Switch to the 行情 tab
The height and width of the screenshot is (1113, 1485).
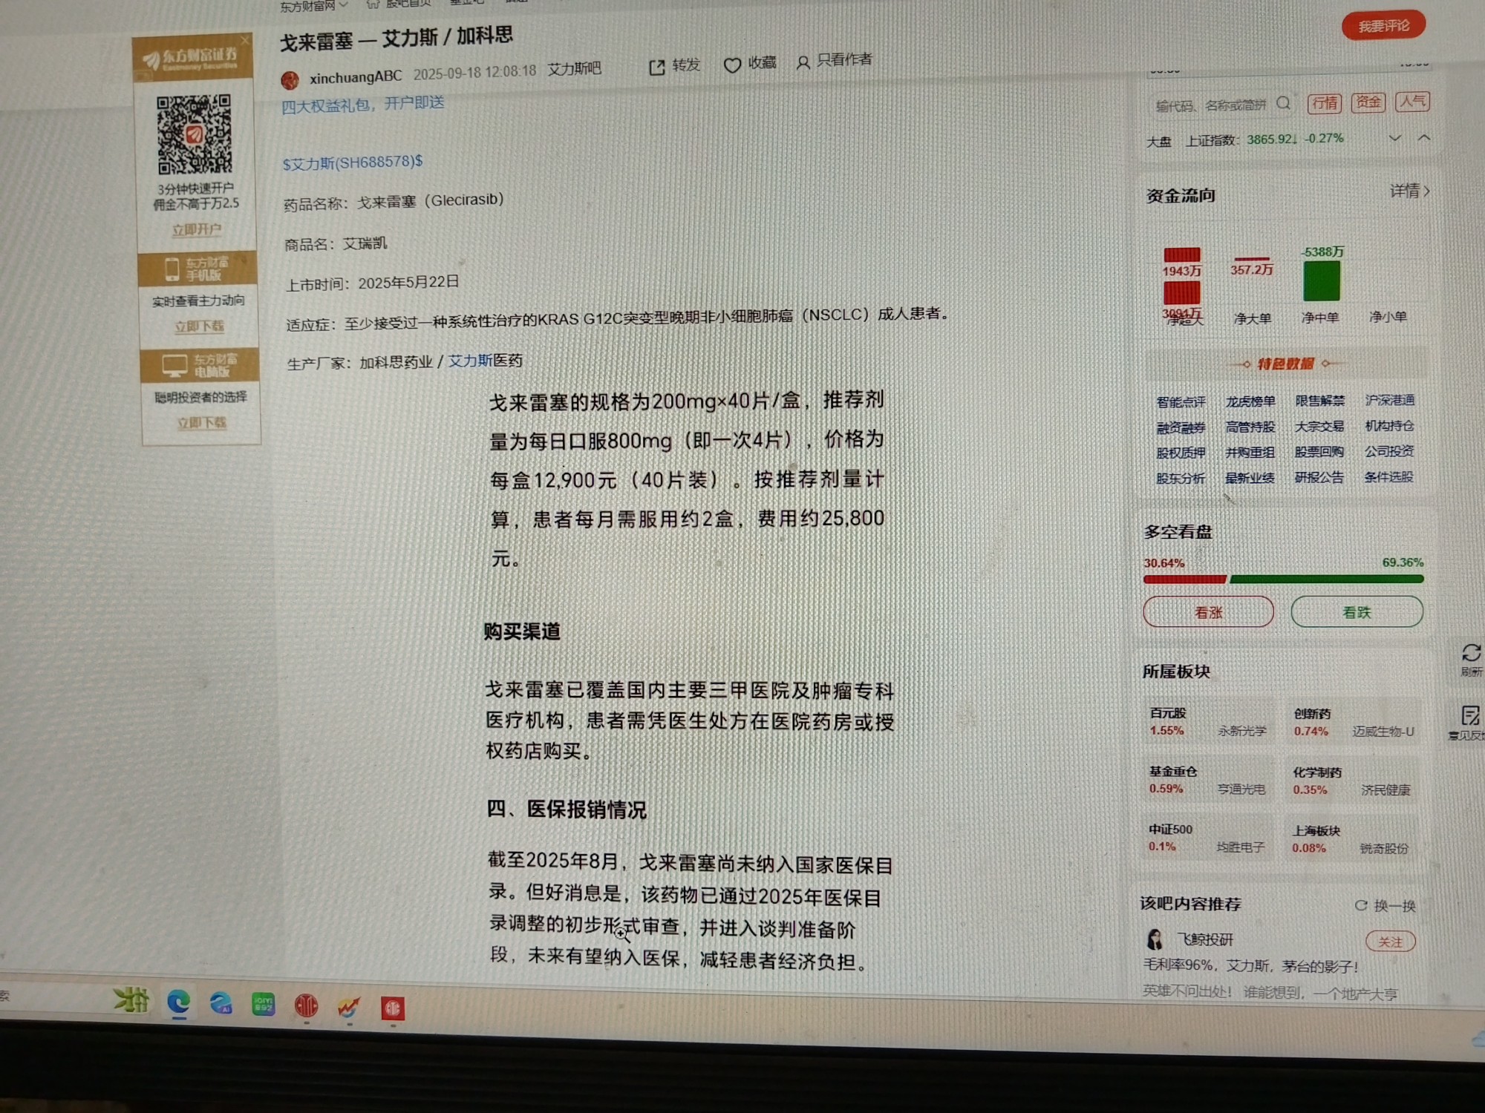[1325, 103]
